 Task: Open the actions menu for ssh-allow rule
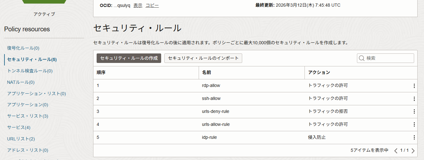pos(414,99)
